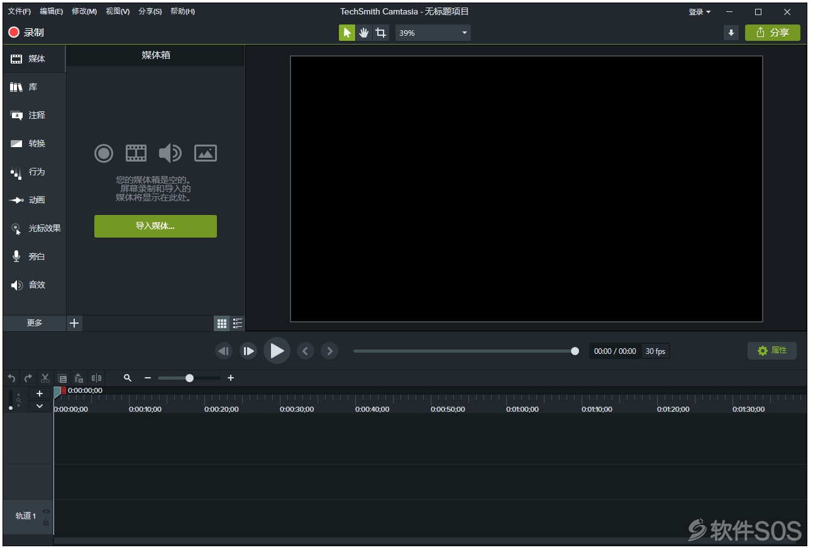Click the Split clip icon
Image resolution: width=813 pixels, height=550 pixels.
click(x=96, y=378)
